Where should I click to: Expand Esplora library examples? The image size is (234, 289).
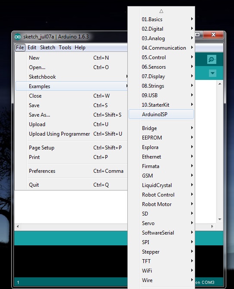[x=161, y=147]
